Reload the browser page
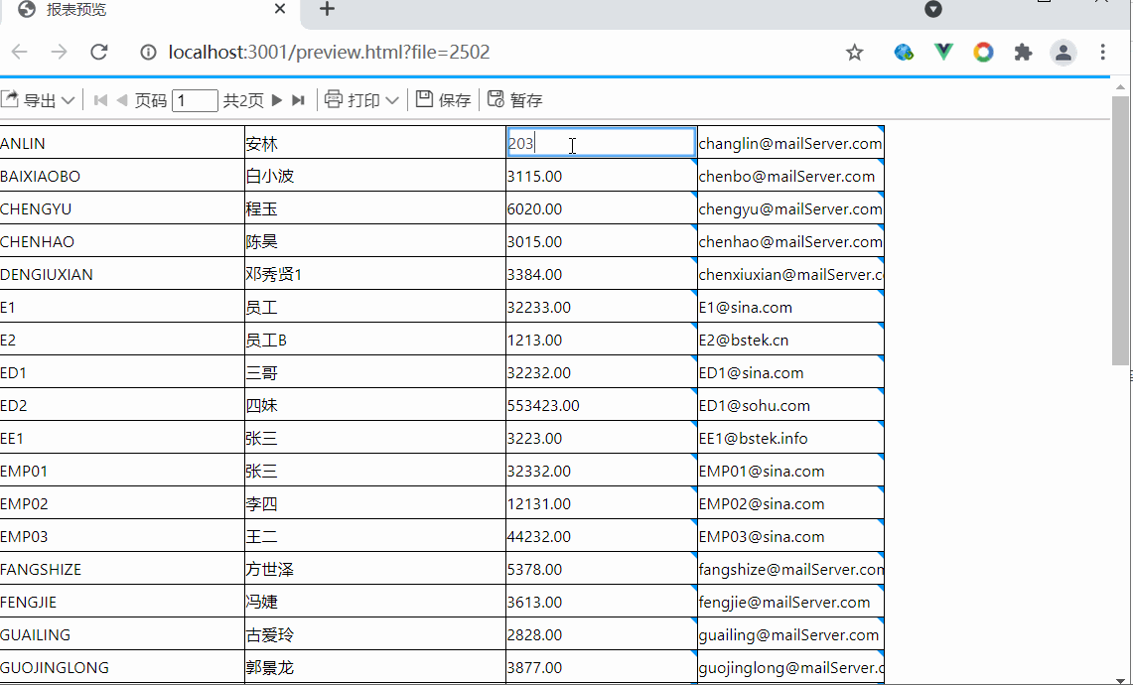 click(x=99, y=52)
